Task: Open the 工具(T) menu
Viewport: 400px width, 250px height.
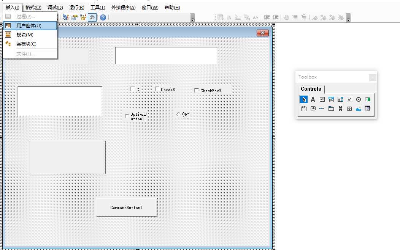Action: (98, 7)
